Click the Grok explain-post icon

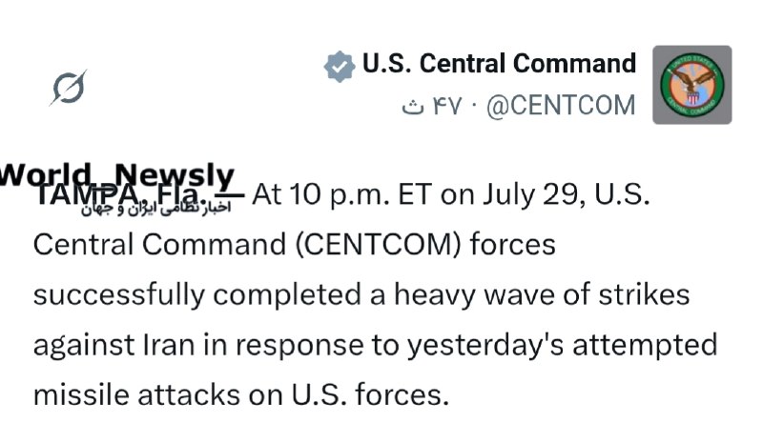[x=68, y=88]
